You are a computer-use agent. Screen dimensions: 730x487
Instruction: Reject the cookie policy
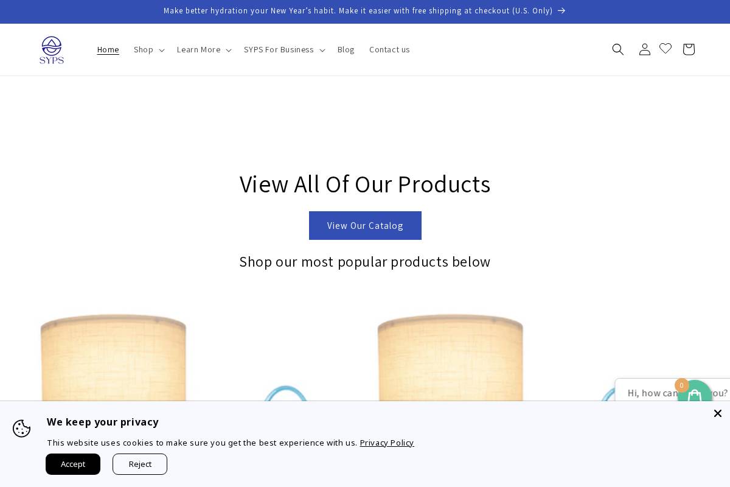(140, 464)
